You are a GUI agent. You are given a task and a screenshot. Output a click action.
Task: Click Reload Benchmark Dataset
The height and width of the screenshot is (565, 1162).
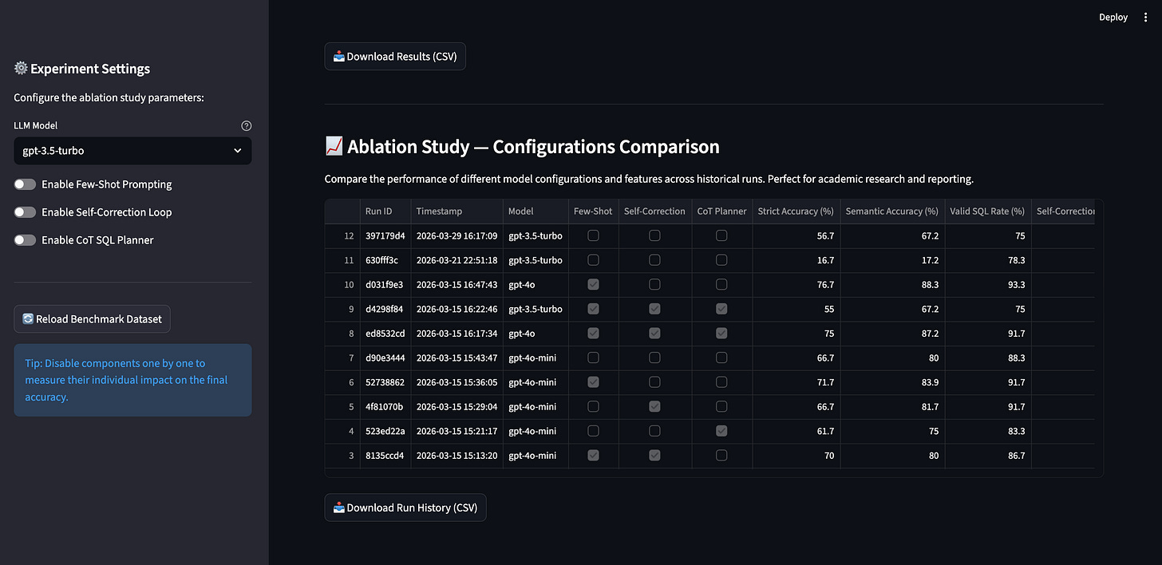click(x=92, y=318)
